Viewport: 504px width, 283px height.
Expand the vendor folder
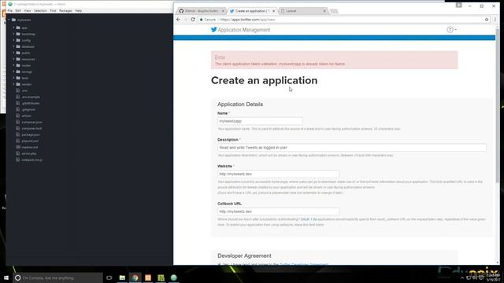[13, 84]
